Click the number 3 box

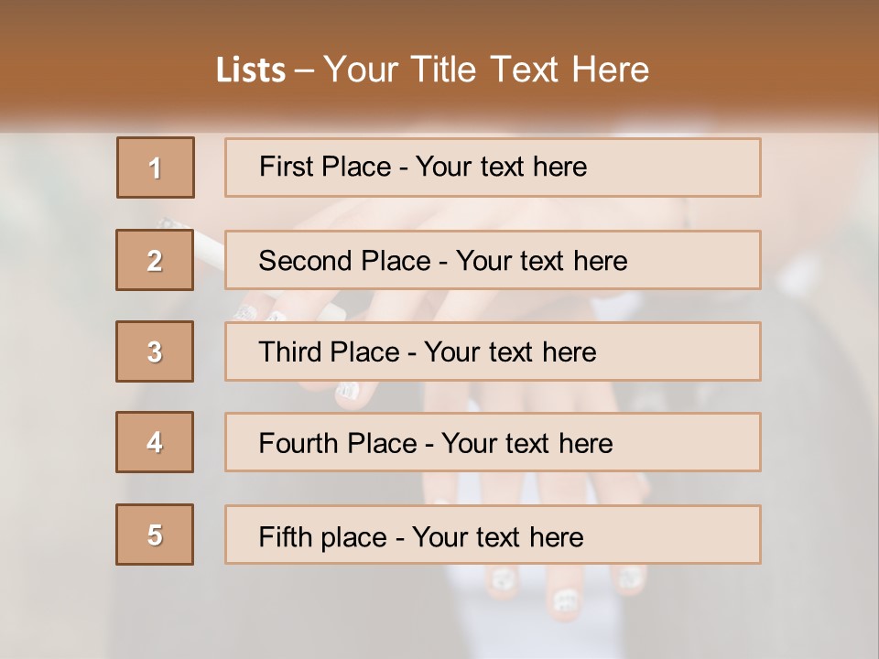pyautogui.click(x=155, y=351)
